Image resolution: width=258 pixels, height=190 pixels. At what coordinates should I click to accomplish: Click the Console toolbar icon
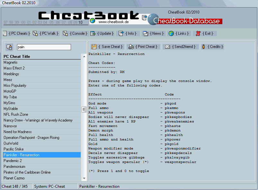click(65, 33)
